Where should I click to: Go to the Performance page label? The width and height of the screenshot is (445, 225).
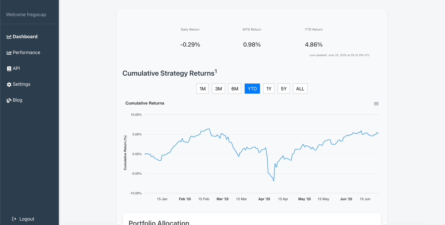click(x=26, y=53)
